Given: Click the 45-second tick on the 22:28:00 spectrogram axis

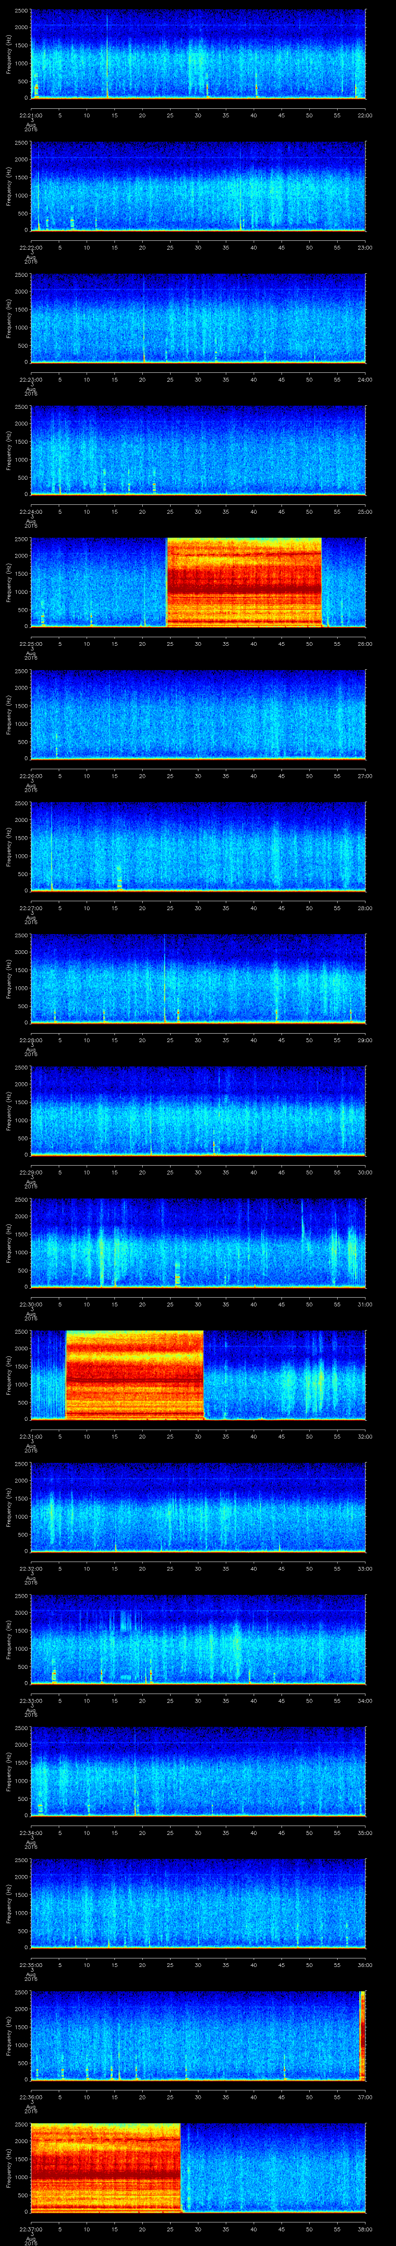Looking at the screenshot, I should tap(281, 1039).
